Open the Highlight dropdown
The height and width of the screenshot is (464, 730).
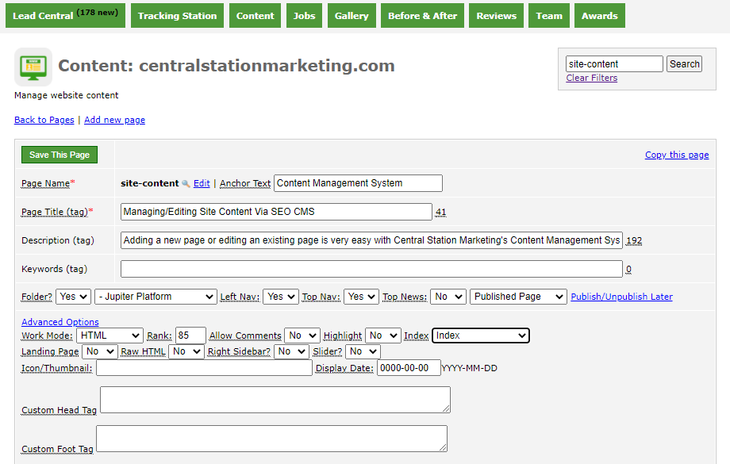[x=382, y=336]
